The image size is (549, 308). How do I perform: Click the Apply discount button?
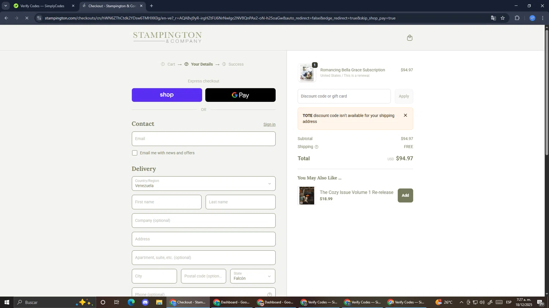(404, 96)
